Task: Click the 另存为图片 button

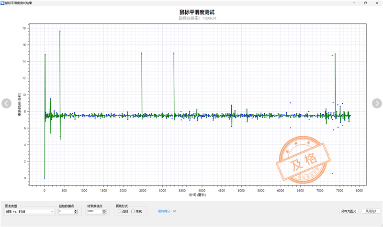Action: tap(349, 211)
